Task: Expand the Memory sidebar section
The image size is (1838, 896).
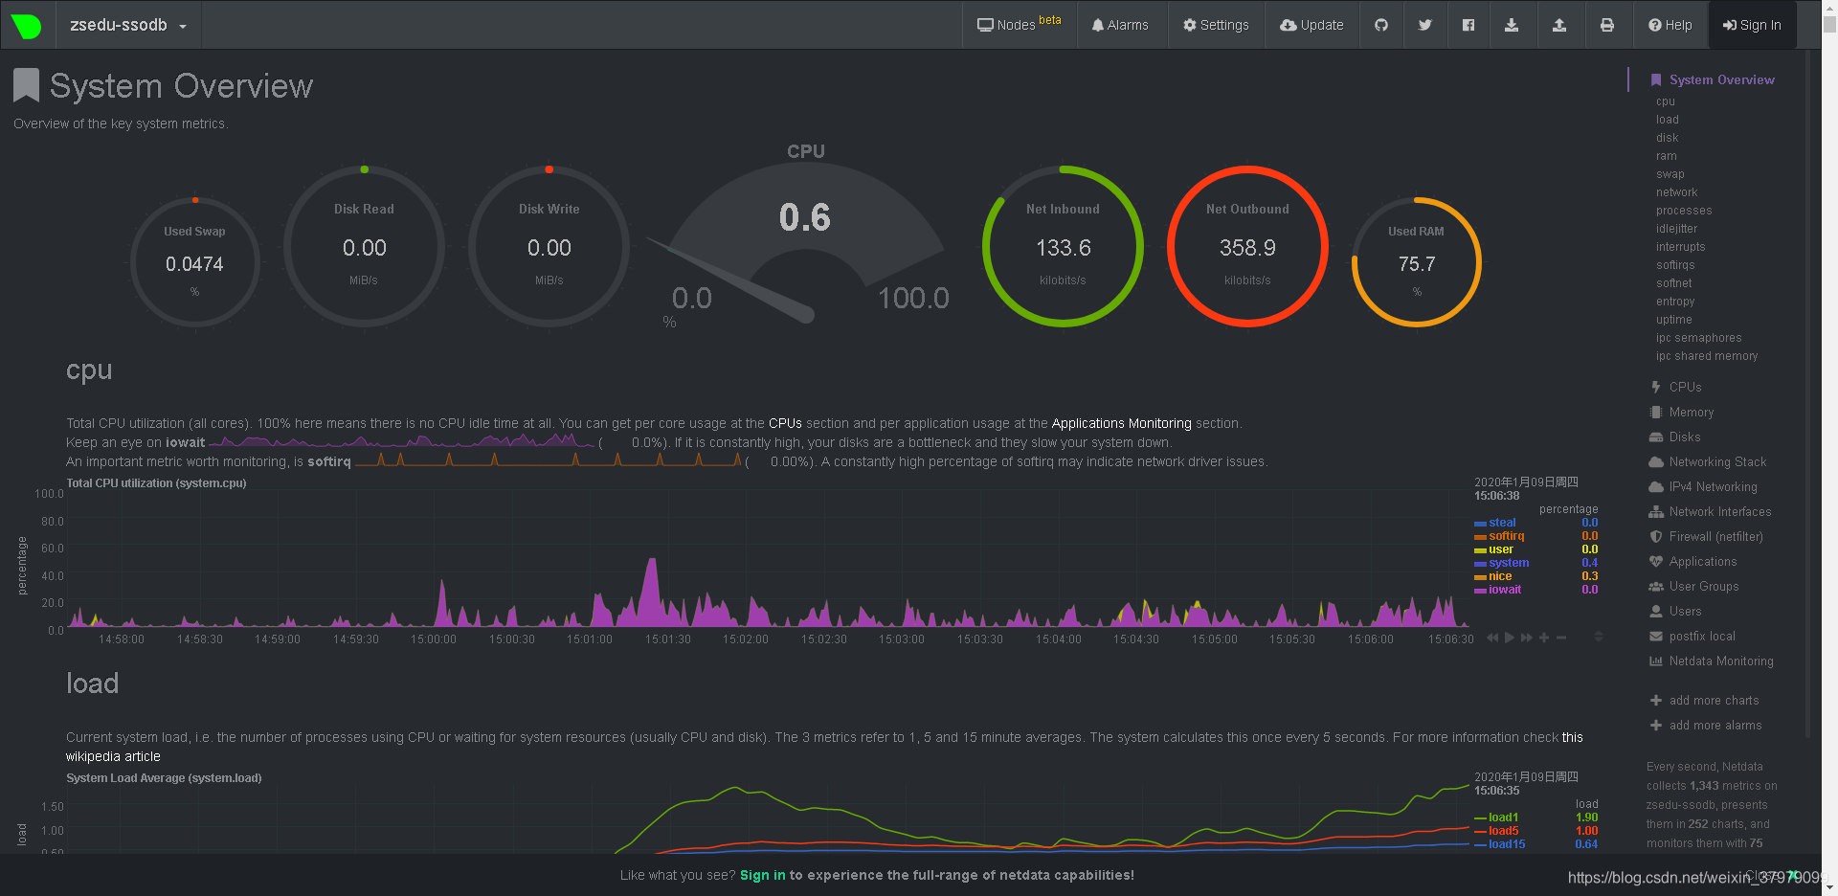Action: coord(1691,413)
